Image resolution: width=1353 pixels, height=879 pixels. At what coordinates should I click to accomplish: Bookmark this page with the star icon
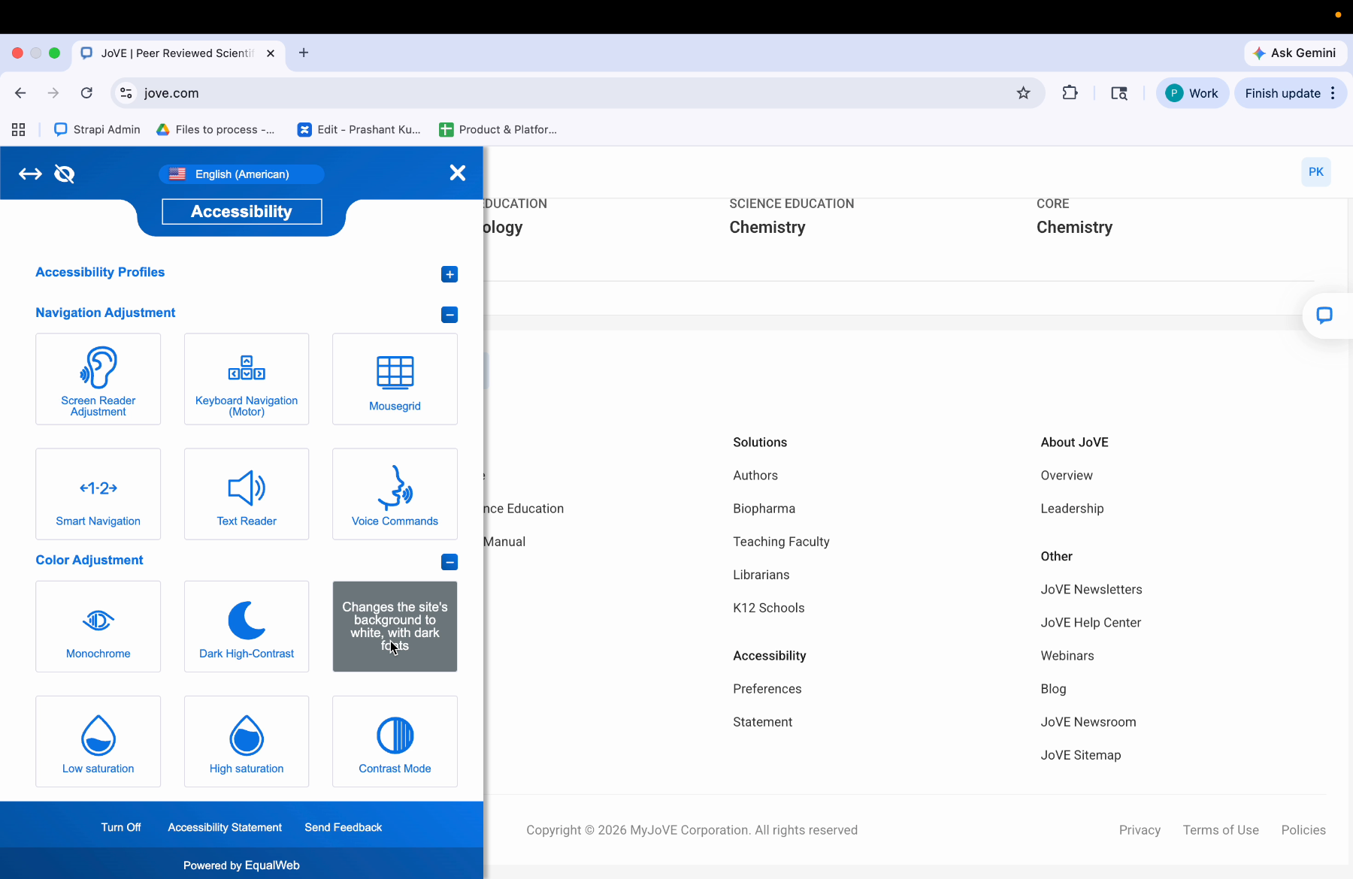[1023, 93]
